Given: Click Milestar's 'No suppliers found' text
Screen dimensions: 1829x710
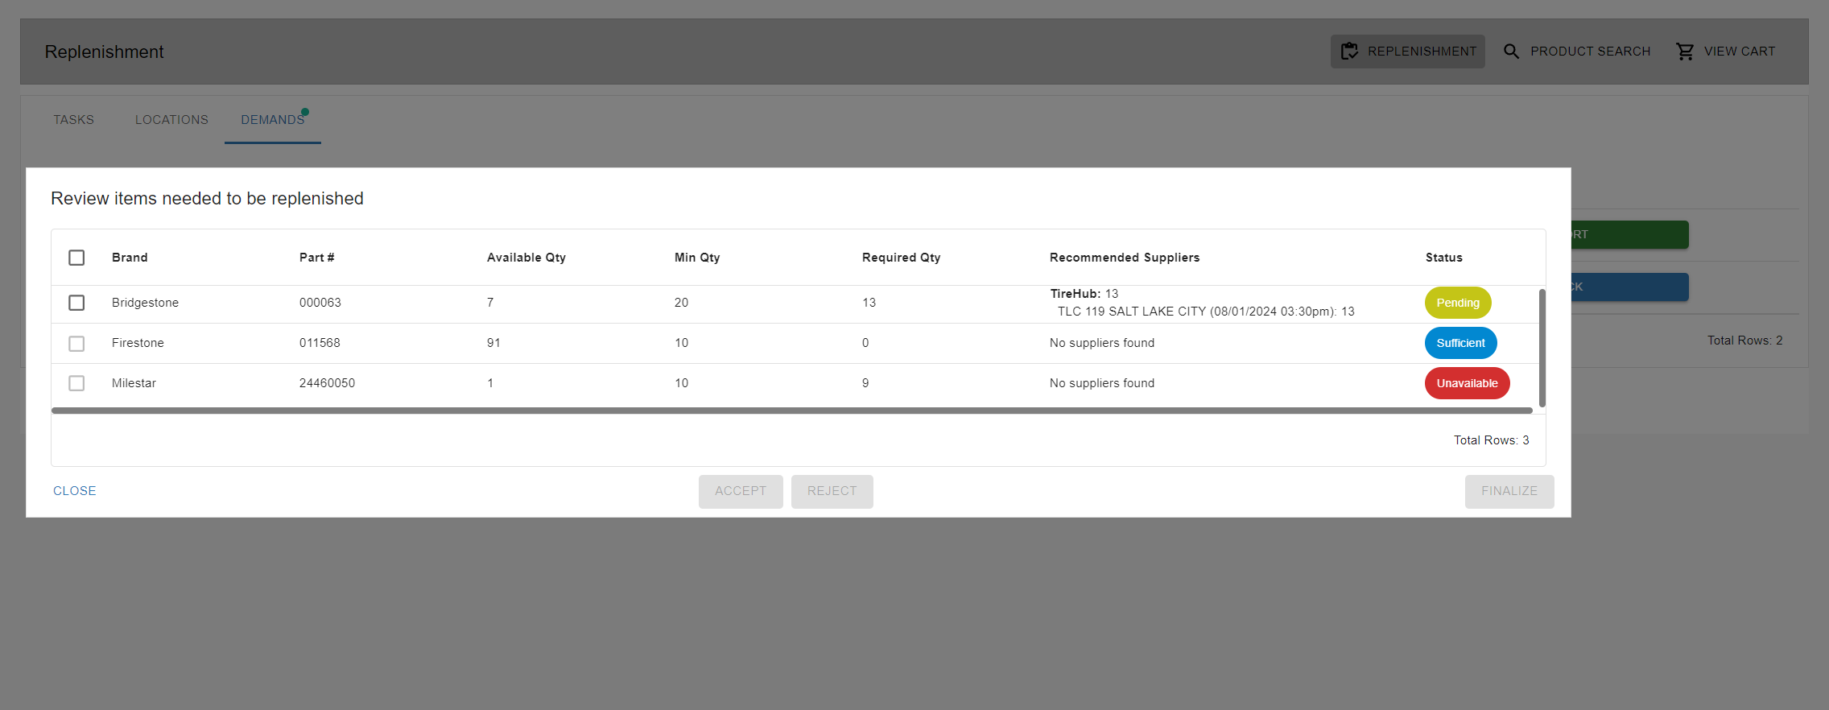Looking at the screenshot, I should click(1102, 383).
